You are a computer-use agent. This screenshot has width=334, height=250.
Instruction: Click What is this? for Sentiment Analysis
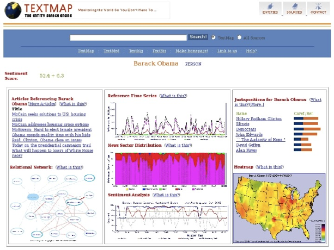(166, 195)
